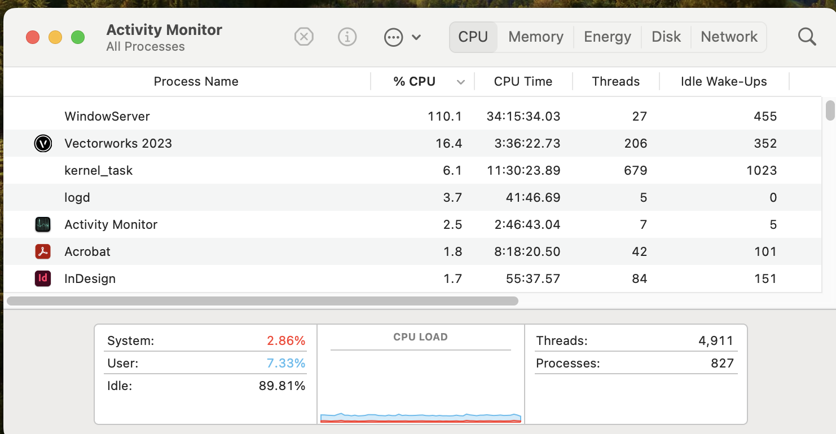Screen dimensions: 836x434
Task: Toggle sort order arrow on % CPU
Action: pos(460,82)
